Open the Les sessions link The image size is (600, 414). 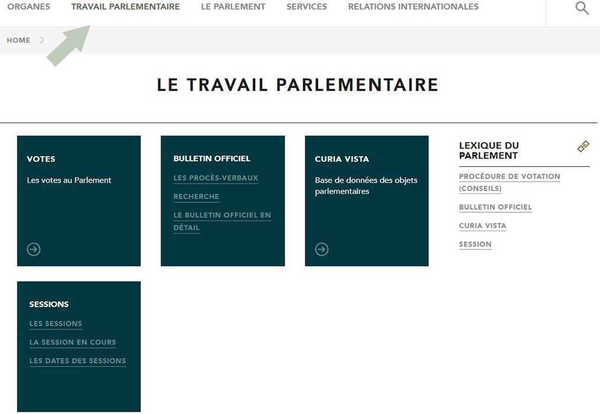point(56,324)
